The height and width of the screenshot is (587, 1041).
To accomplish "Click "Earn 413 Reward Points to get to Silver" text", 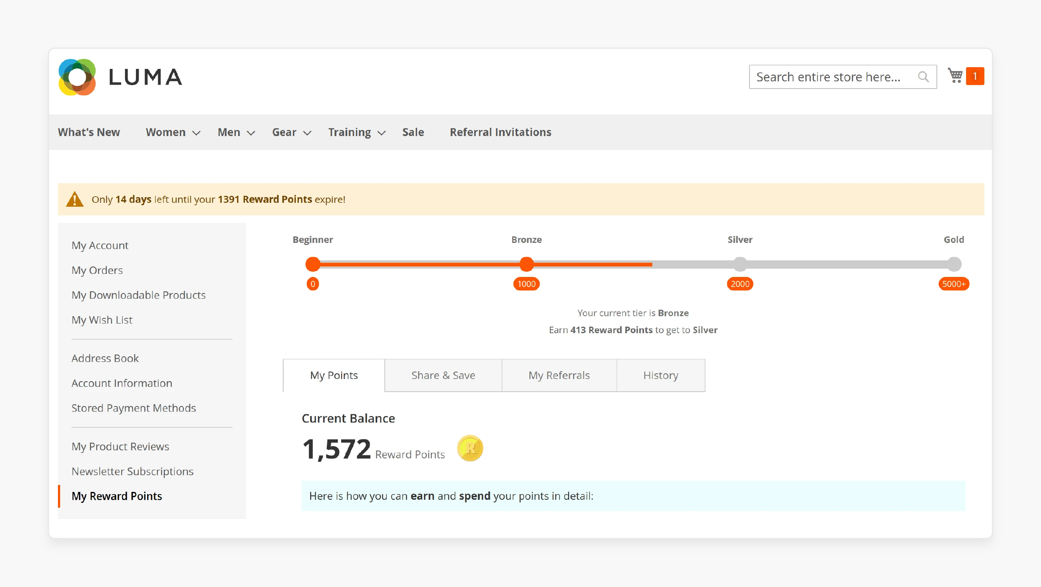I will pyautogui.click(x=633, y=330).
